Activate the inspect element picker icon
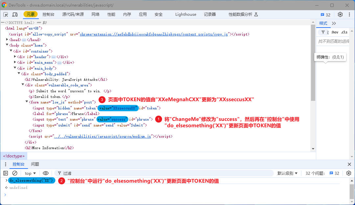This screenshot has height=205, width=355. coord(6,14)
